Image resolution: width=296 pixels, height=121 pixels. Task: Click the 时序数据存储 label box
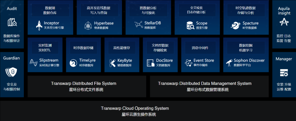[83, 48]
